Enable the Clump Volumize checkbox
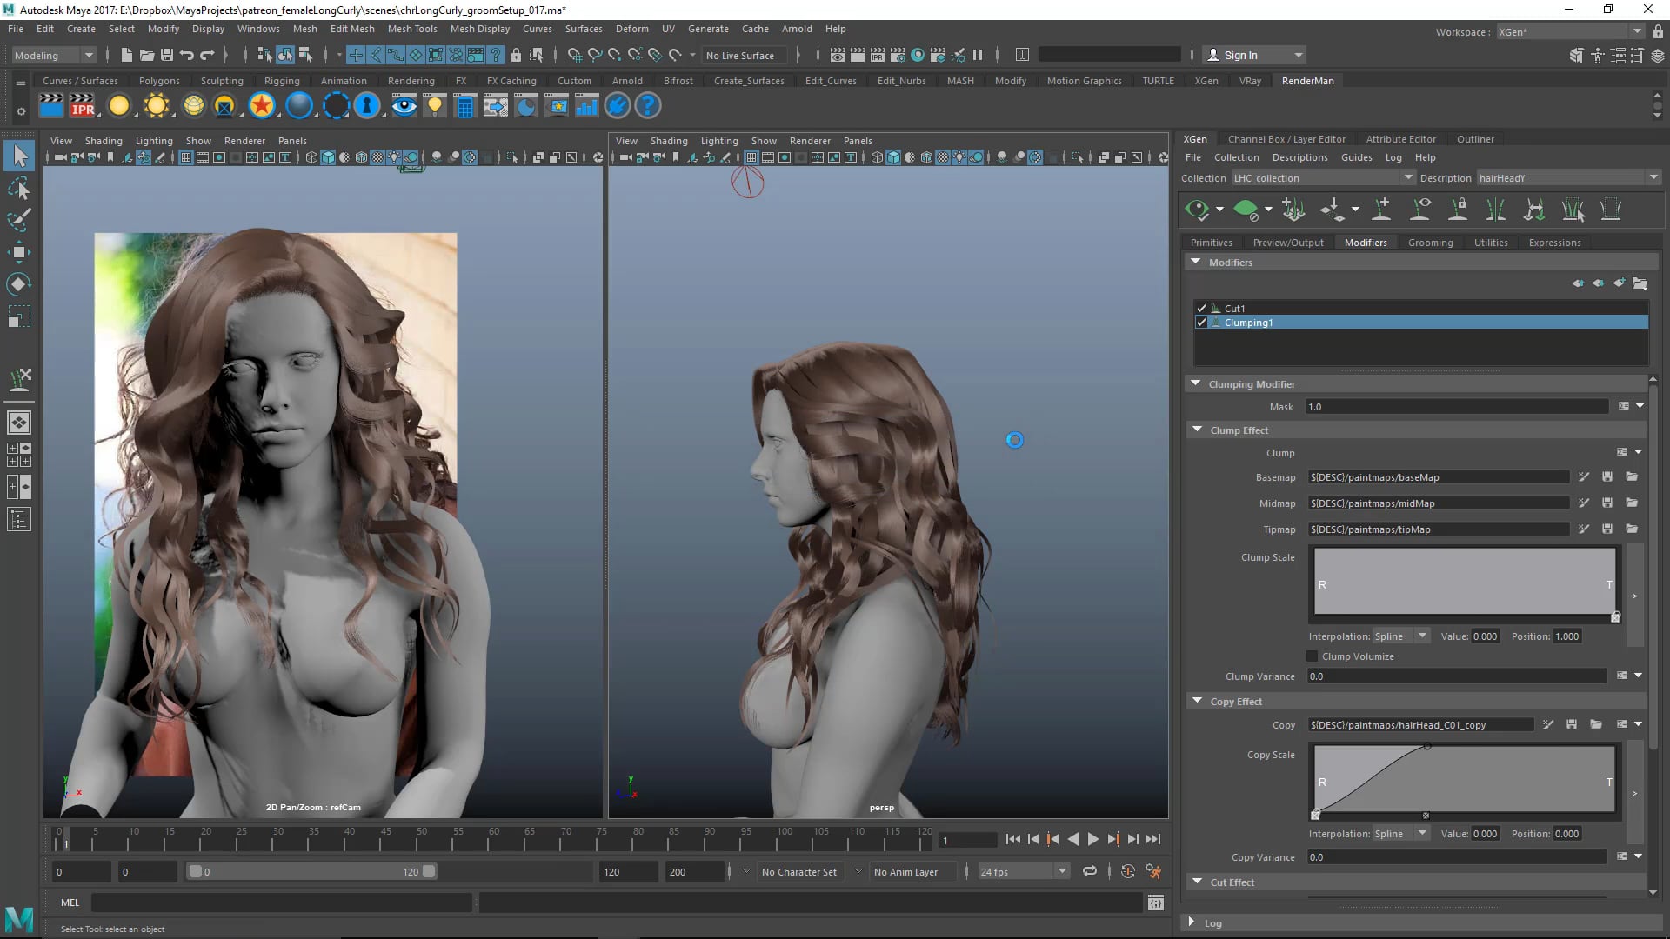This screenshot has width=1670, height=939. click(1313, 656)
